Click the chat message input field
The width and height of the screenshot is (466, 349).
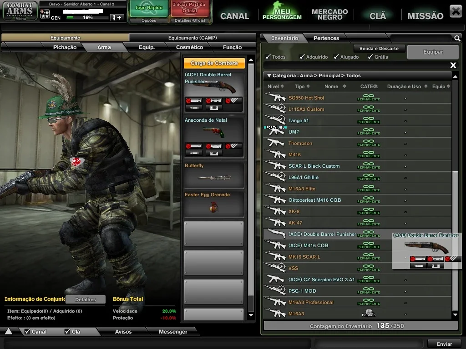coord(157,344)
